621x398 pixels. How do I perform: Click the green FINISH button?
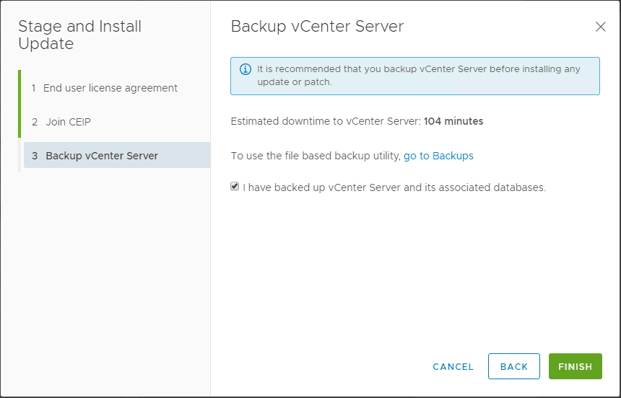pyautogui.click(x=575, y=366)
